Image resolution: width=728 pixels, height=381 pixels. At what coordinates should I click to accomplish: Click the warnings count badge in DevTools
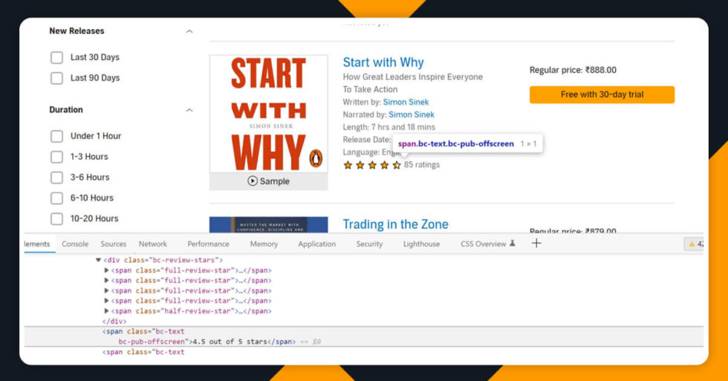(695, 244)
